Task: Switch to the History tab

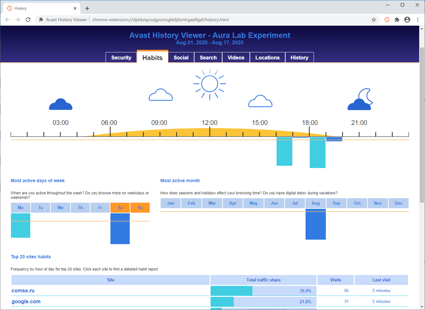Action: pyautogui.click(x=299, y=58)
